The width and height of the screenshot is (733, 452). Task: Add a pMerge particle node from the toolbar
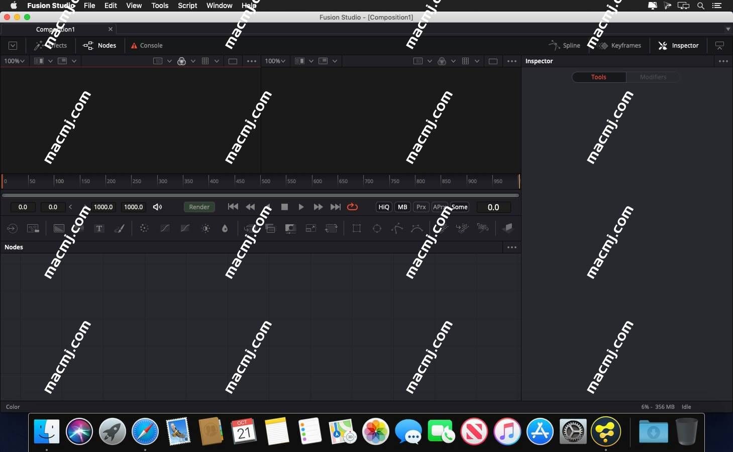[462, 228]
